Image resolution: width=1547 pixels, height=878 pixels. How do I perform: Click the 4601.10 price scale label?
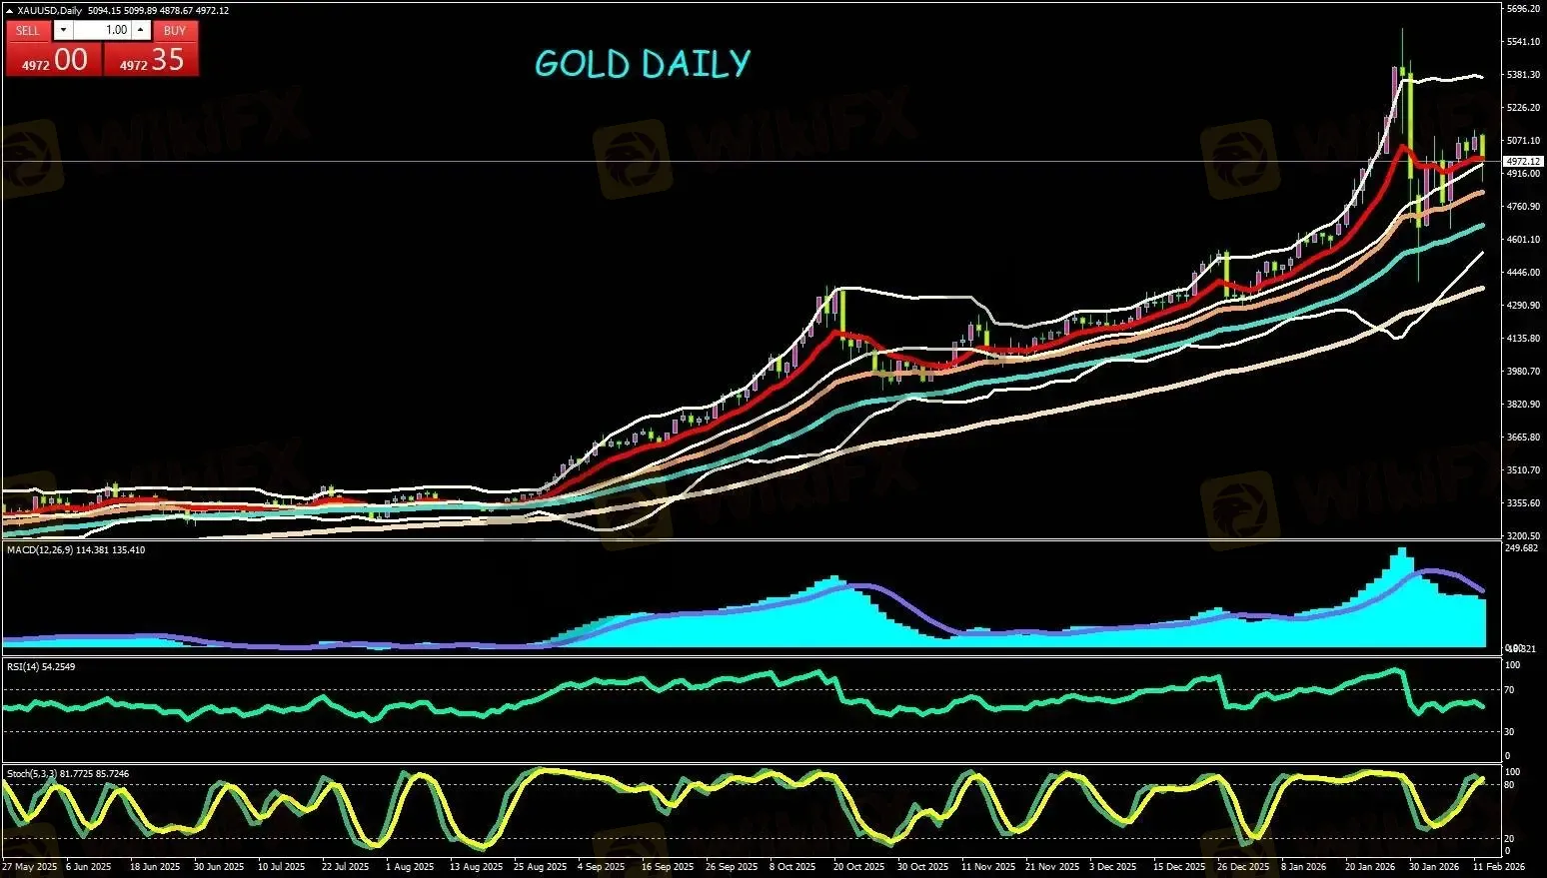pos(1523,240)
